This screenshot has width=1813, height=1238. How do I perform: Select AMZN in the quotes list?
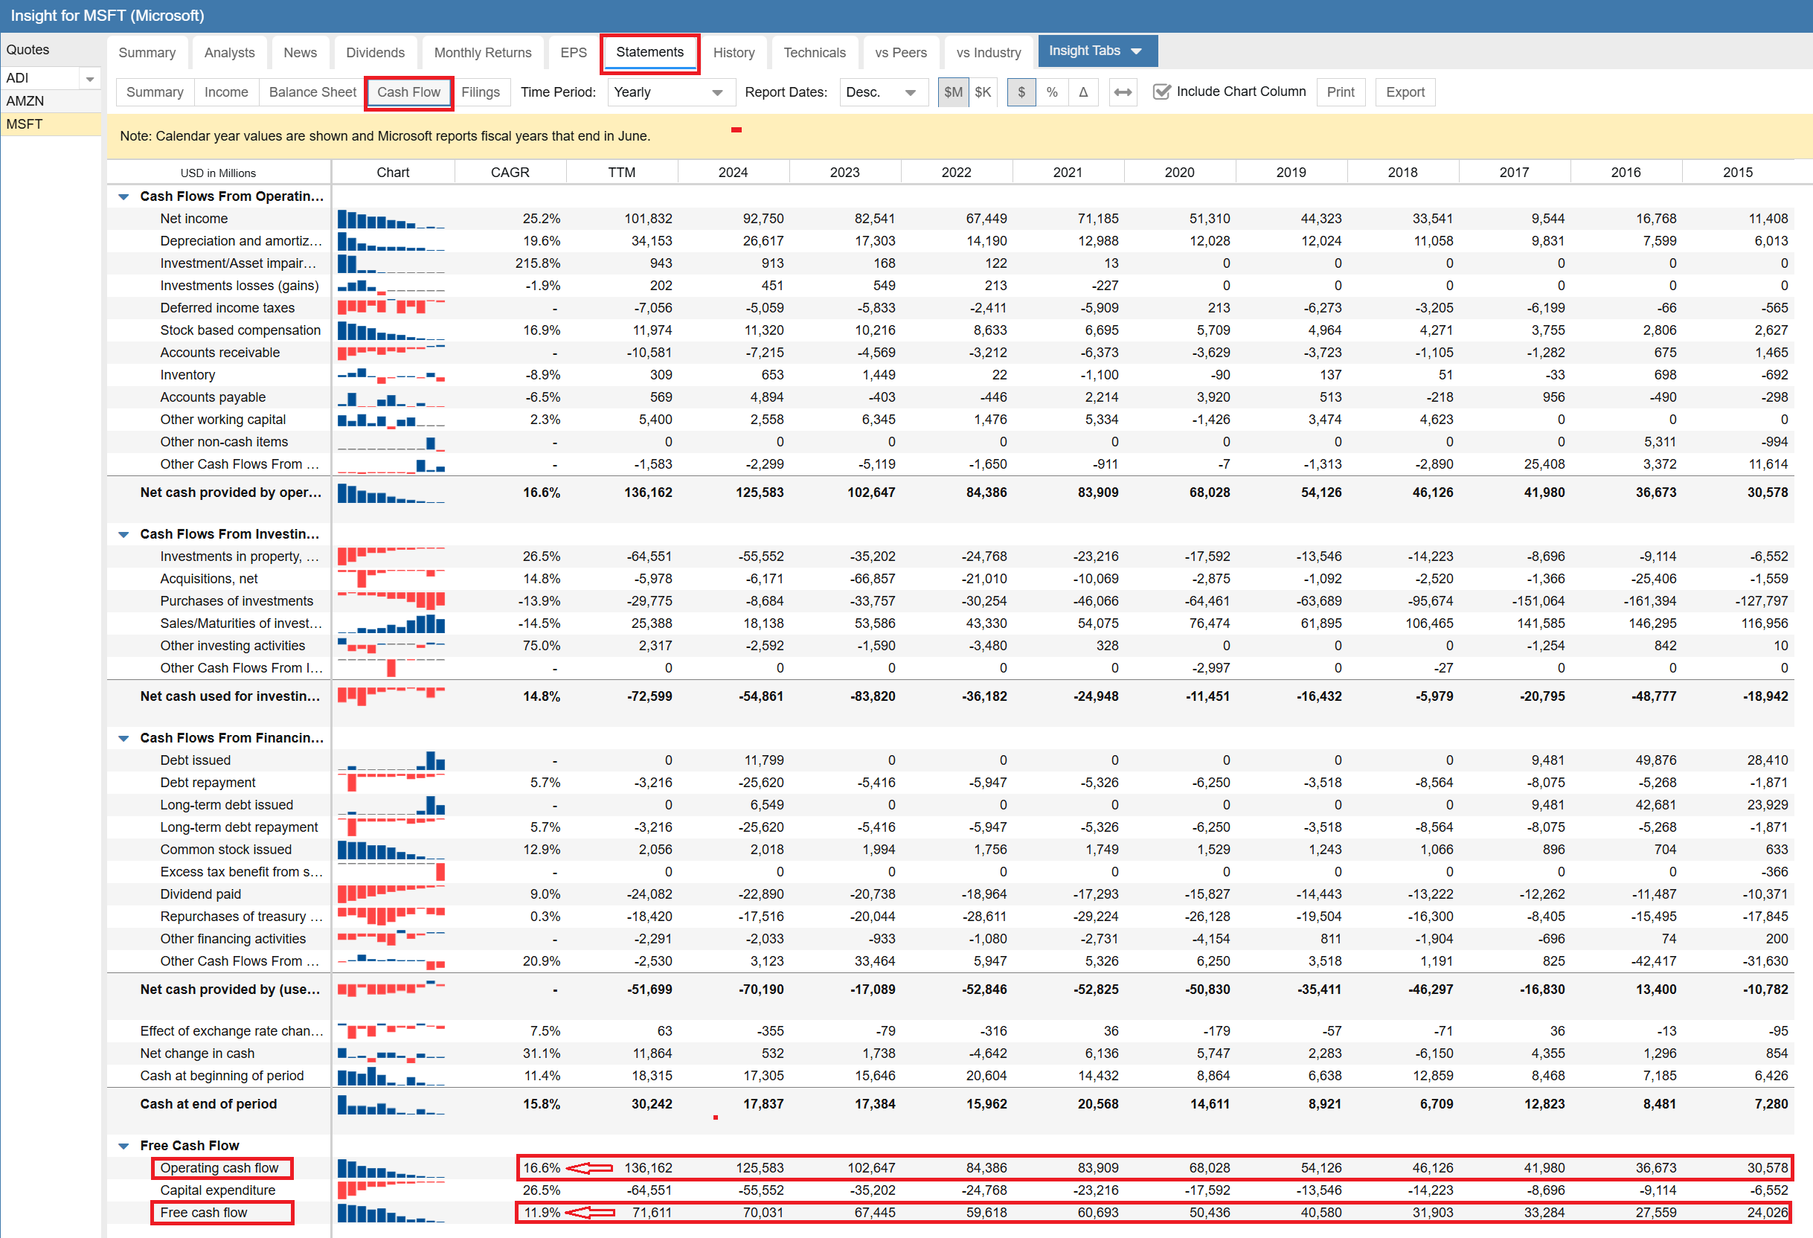tap(26, 100)
